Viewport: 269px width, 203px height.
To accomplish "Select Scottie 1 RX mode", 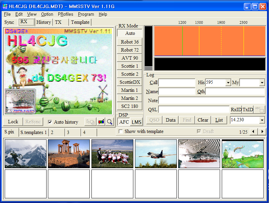I will 130,66.
